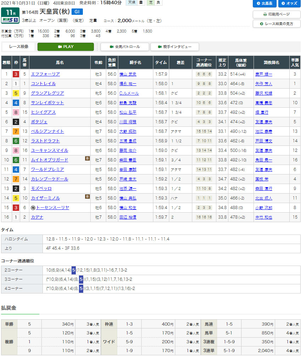Click the GI grade badge
Screen dimensions: 301x356
[x=76, y=12]
